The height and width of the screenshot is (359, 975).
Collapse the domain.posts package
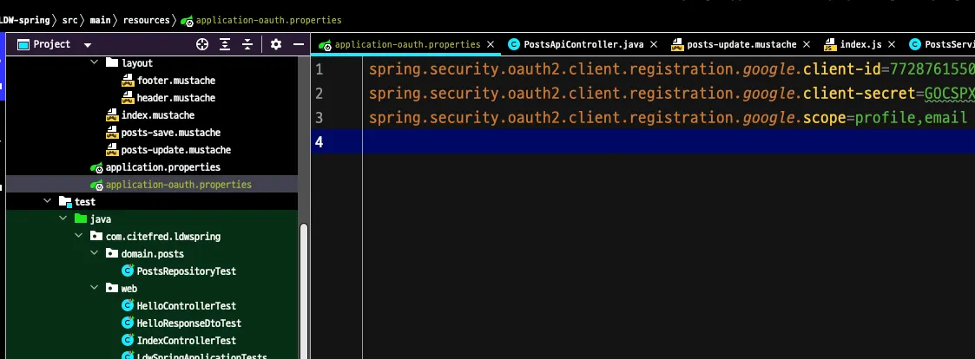click(94, 253)
